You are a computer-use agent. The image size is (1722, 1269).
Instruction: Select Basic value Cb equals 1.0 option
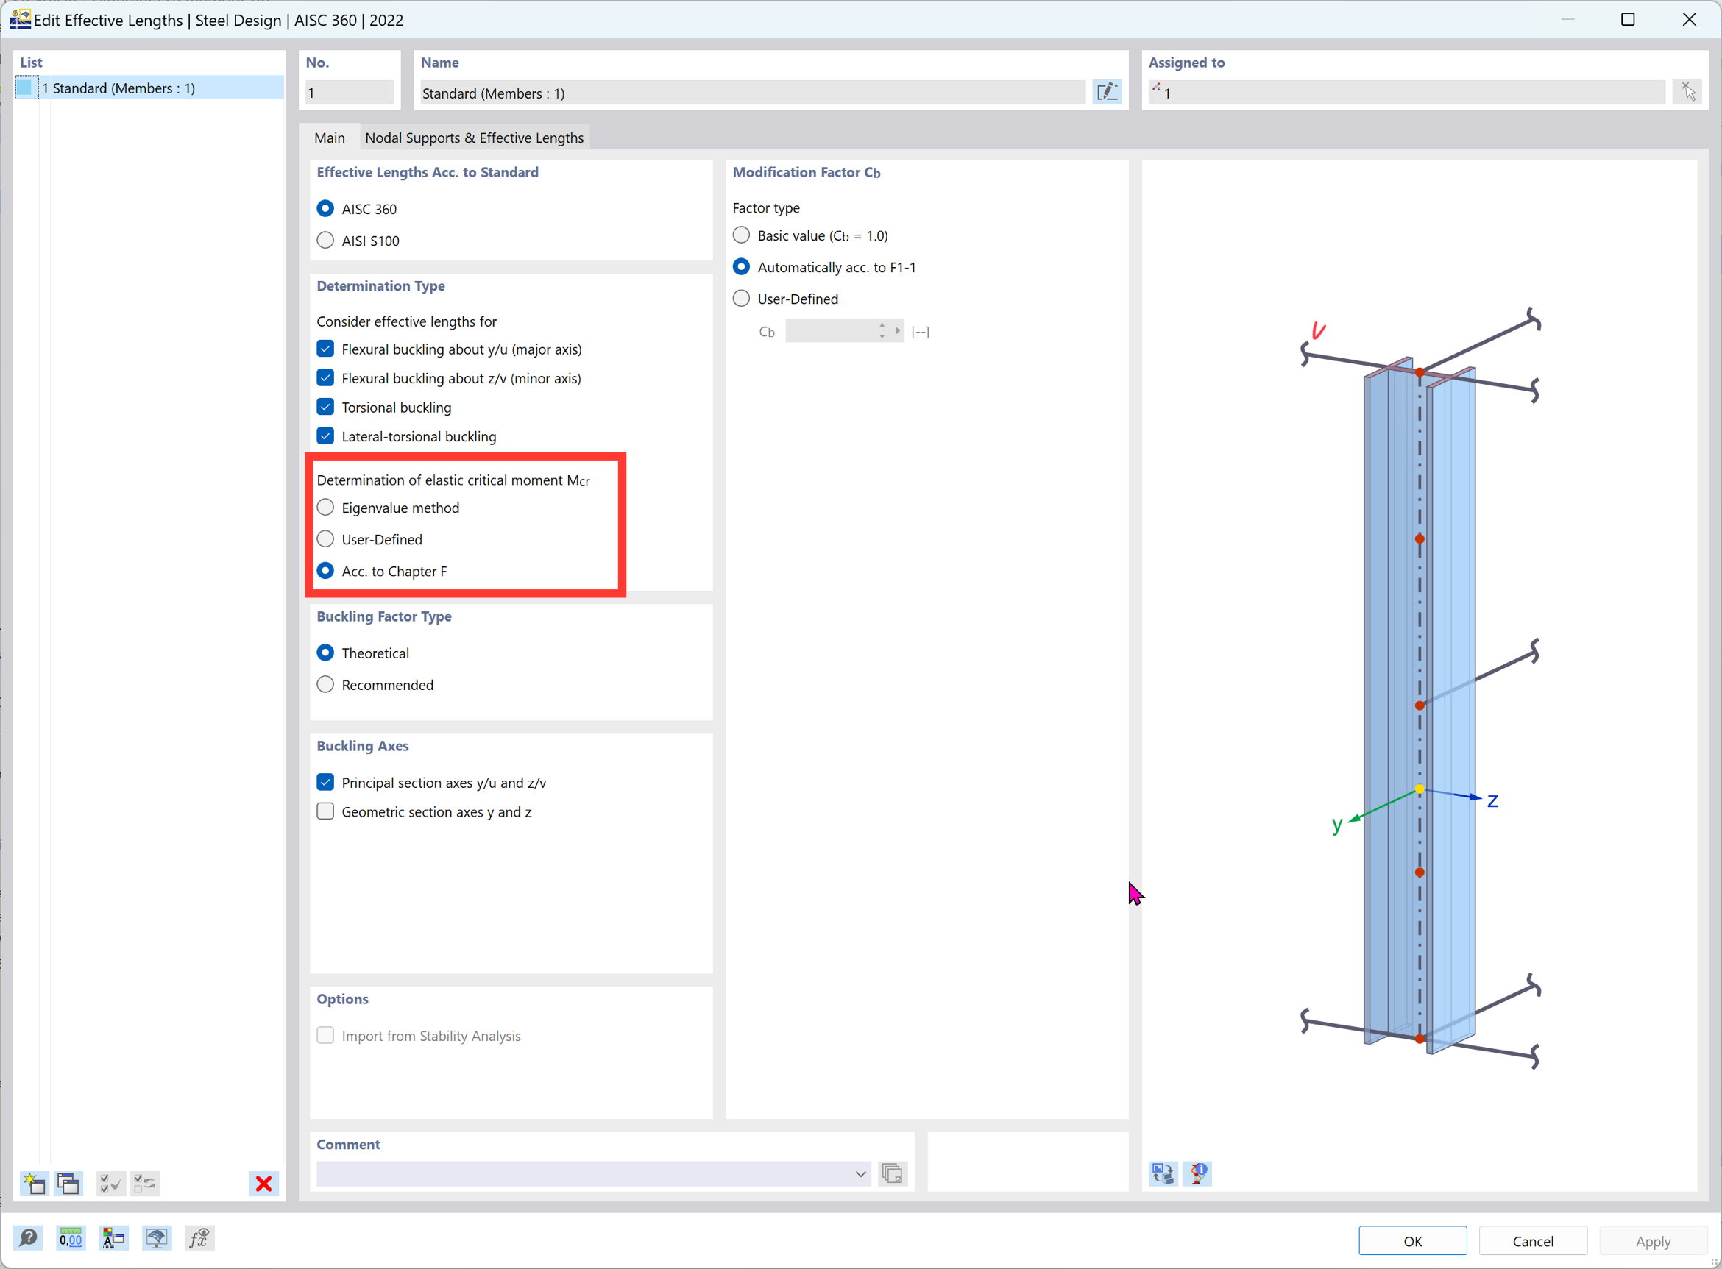[743, 235]
